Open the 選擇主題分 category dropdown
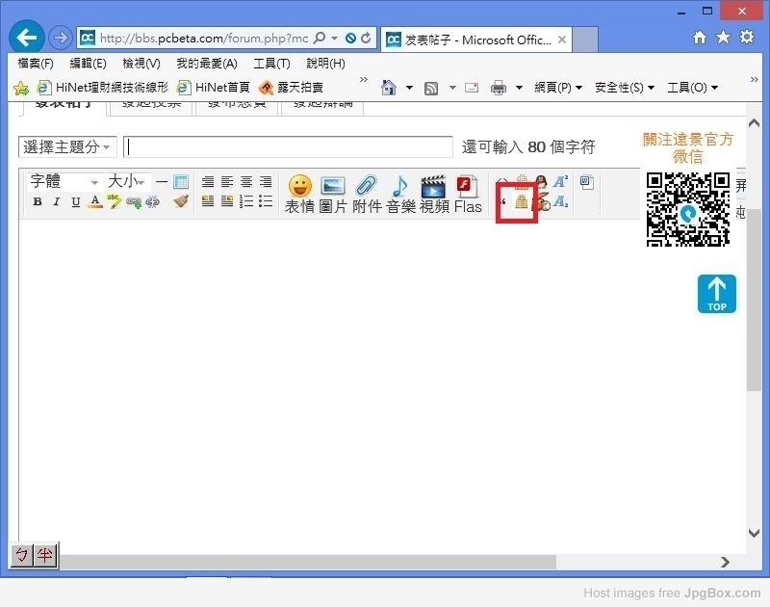The width and height of the screenshot is (770, 607). coord(66,147)
